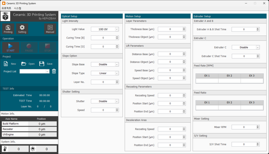Click the Mixer RPM value field
269x154 pixels.
pos(244,127)
